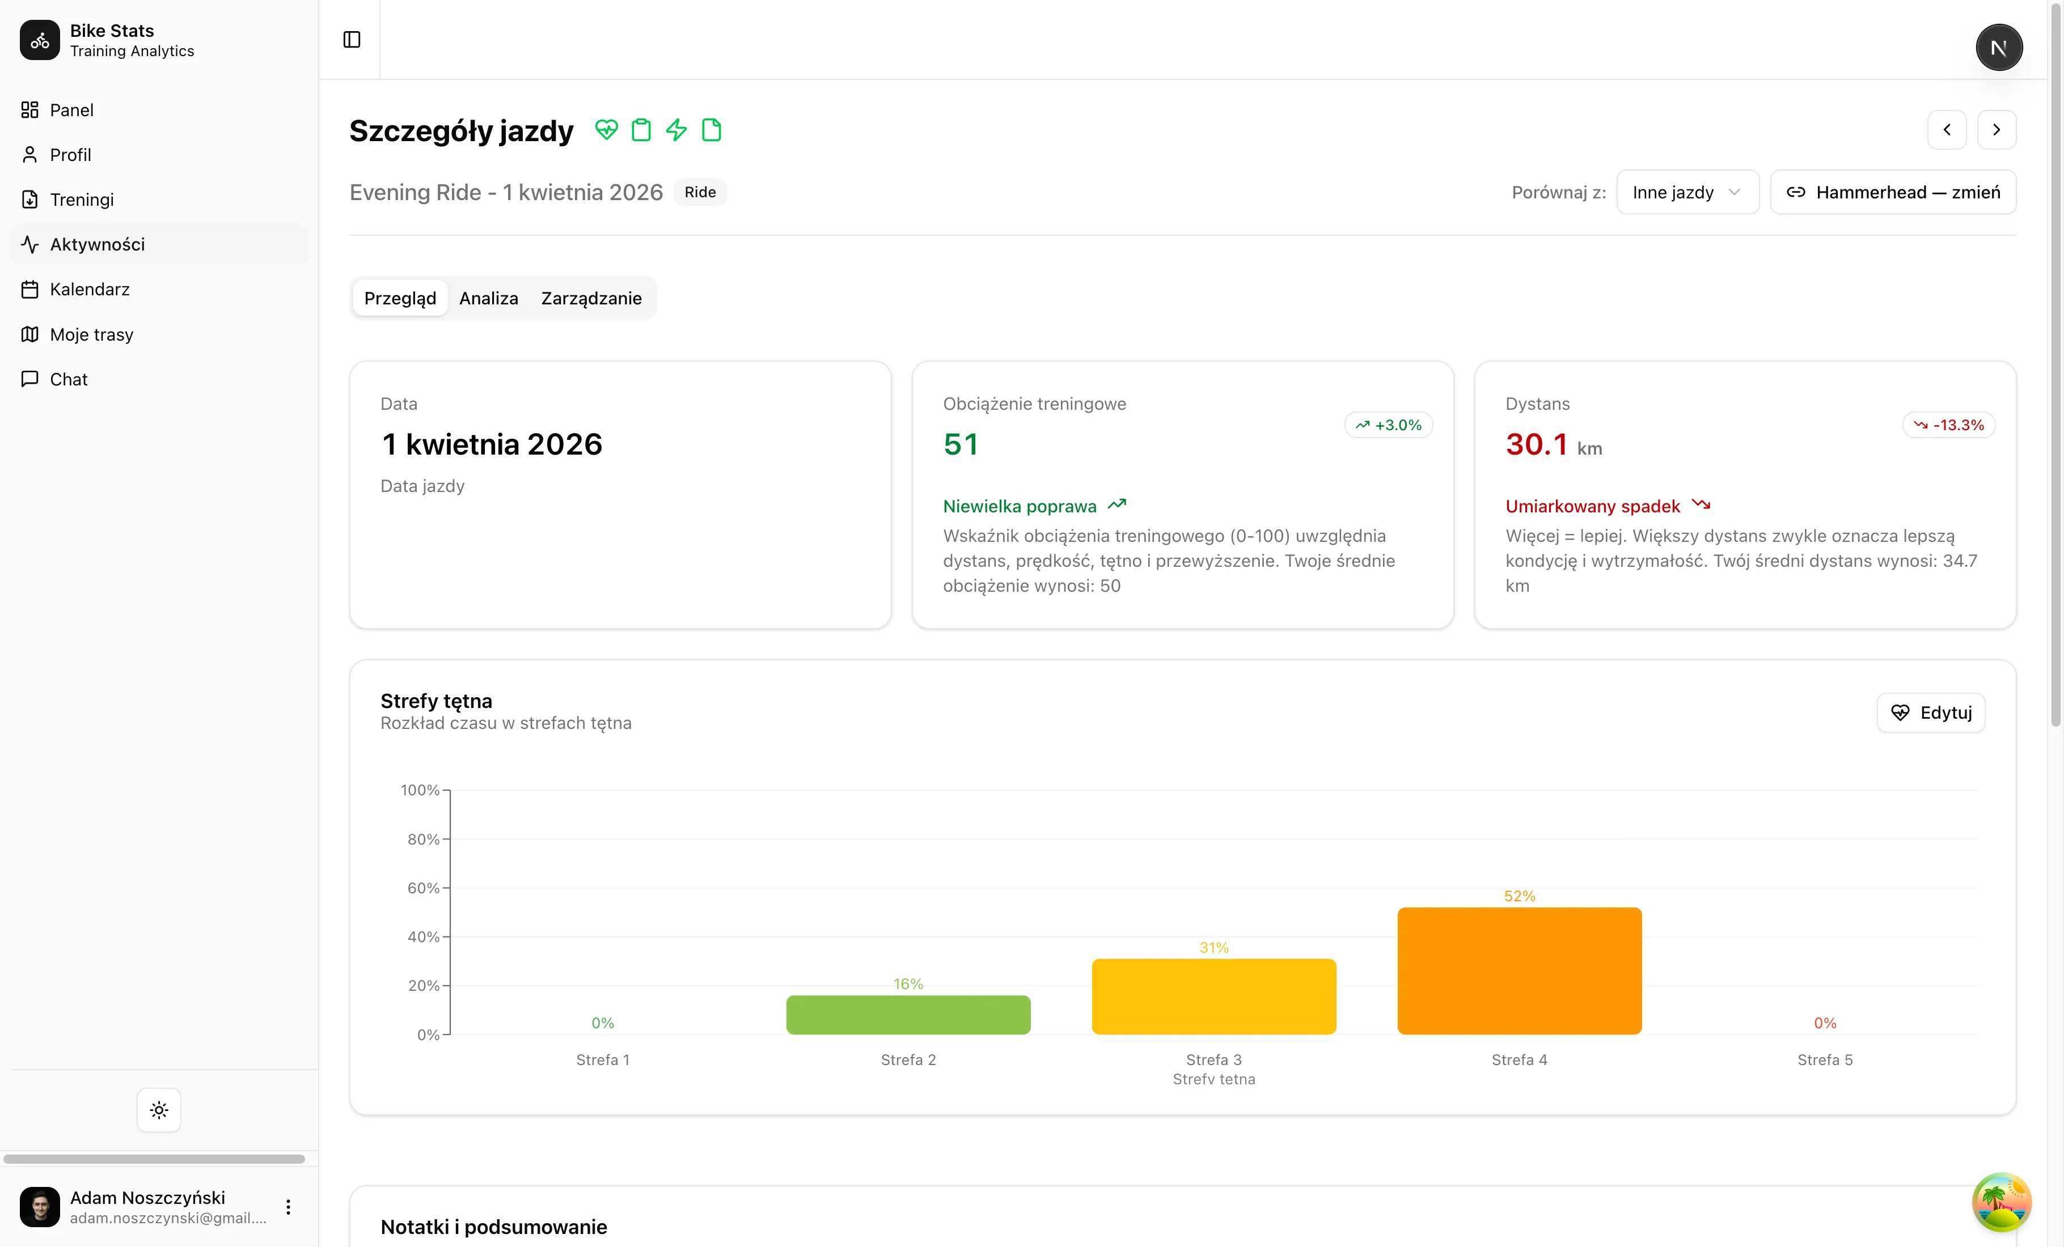The image size is (2064, 1247).
Task: Switch to the Zarządzanie tab
Action: click(x=590, y=298)
